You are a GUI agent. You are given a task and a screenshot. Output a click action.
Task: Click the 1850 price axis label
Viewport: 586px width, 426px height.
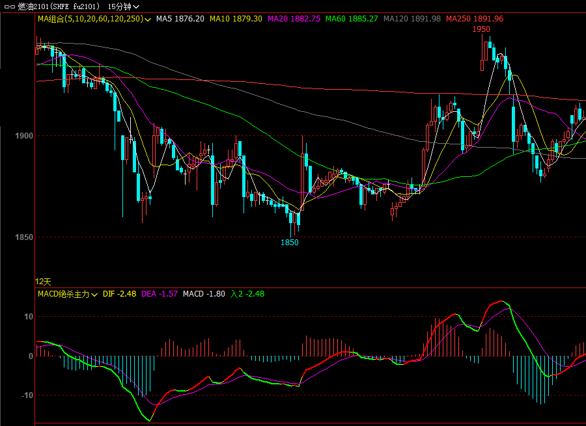pos(24,237)
